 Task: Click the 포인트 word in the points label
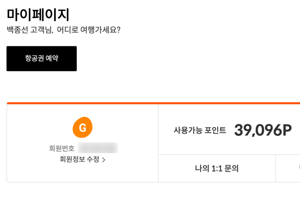[216, 130]
